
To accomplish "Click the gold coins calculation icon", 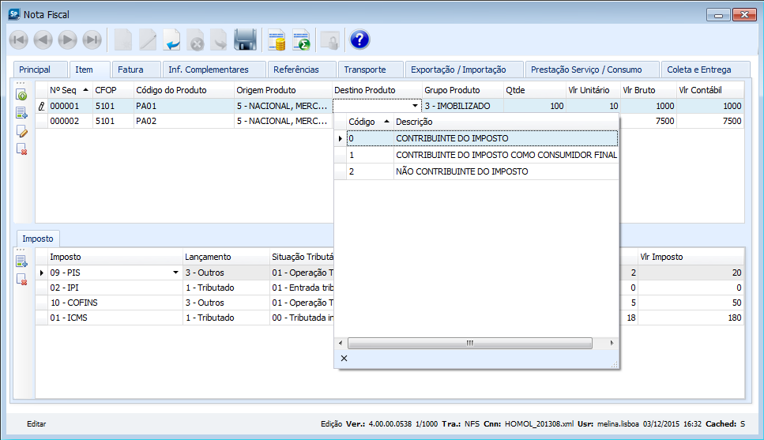I will [276, 39].
